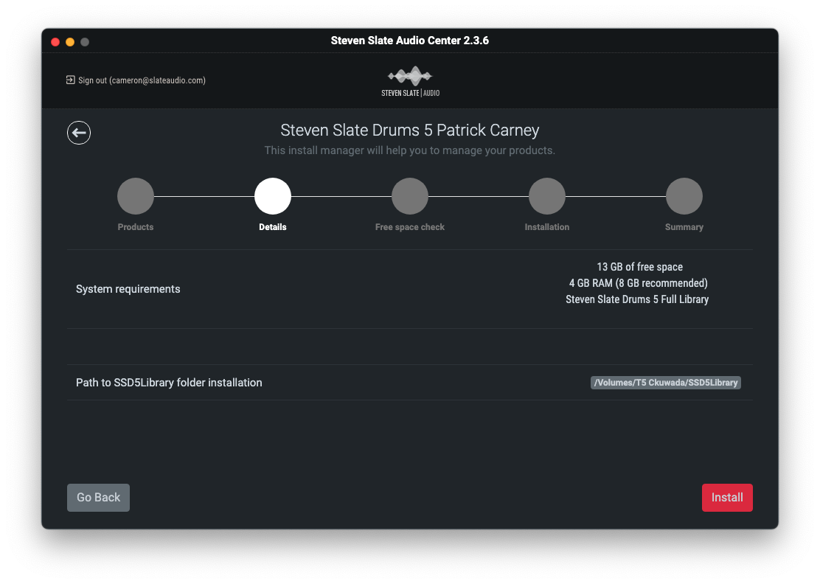The width and height of the screenshot is (820, 584).
Task: Click the Steven Slate Audio logo
Action: coord(410,82)
